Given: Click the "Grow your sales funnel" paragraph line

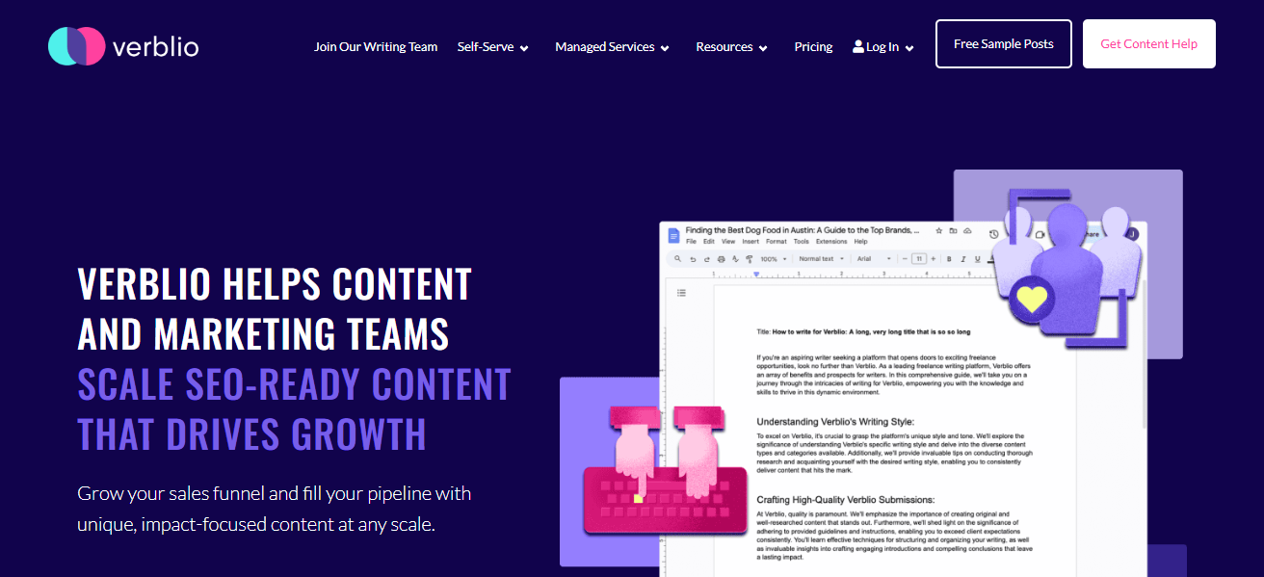Looking at the screenshot, I should pyautogui.click(x=275, y=494).
